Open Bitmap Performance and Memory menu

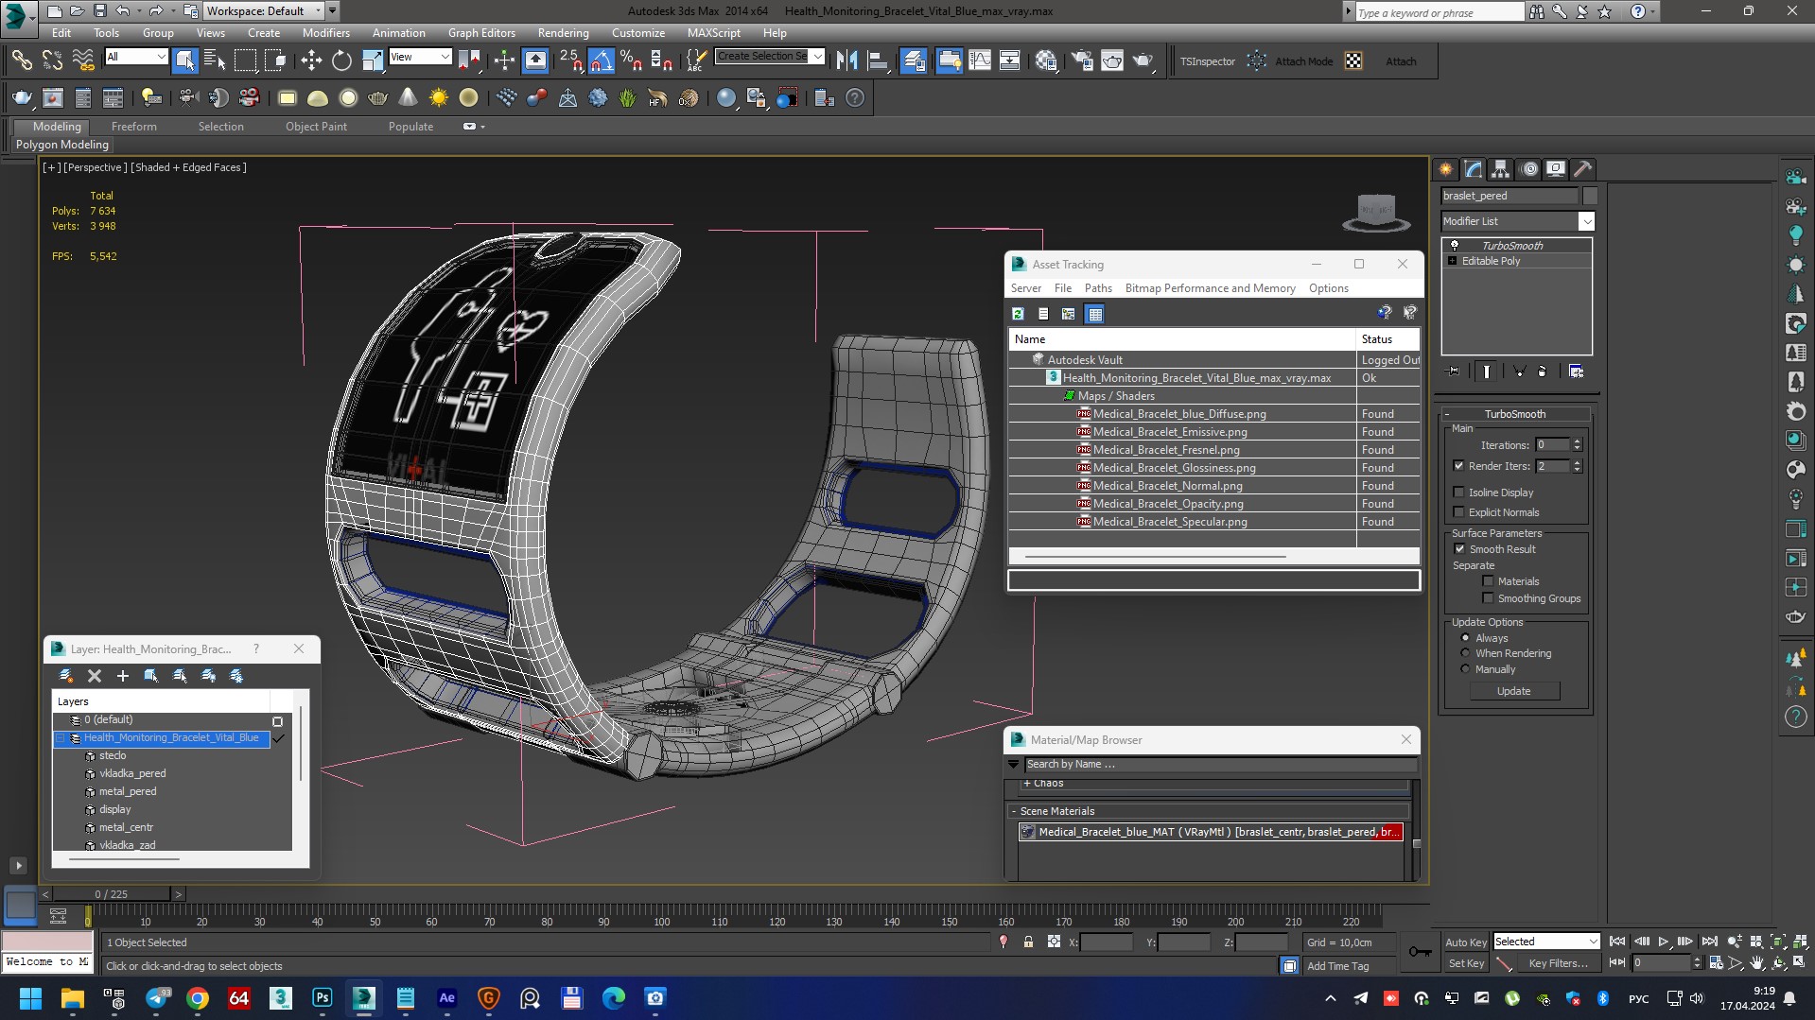click(x=1210, y=288)
